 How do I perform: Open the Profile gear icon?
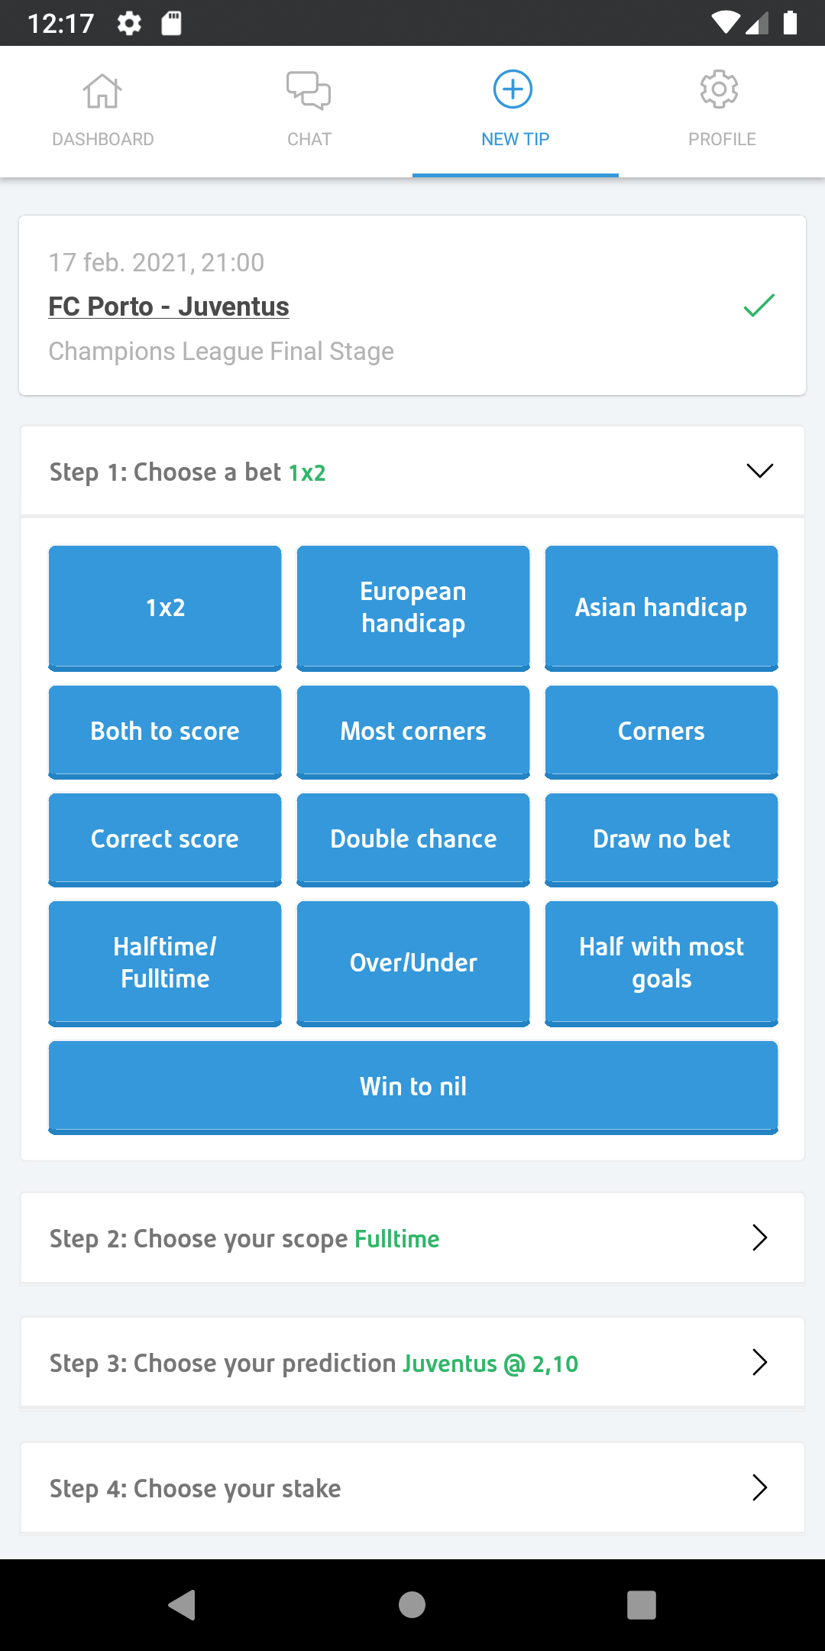[x=720, y=90]
